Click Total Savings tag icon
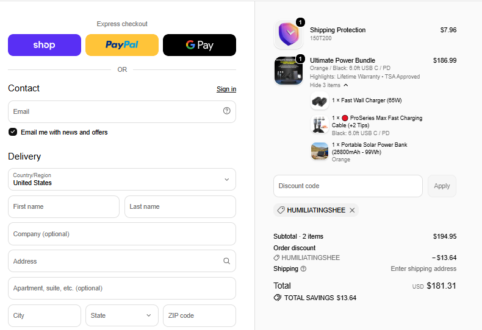482x330 pixels. (x=277, y=298)
